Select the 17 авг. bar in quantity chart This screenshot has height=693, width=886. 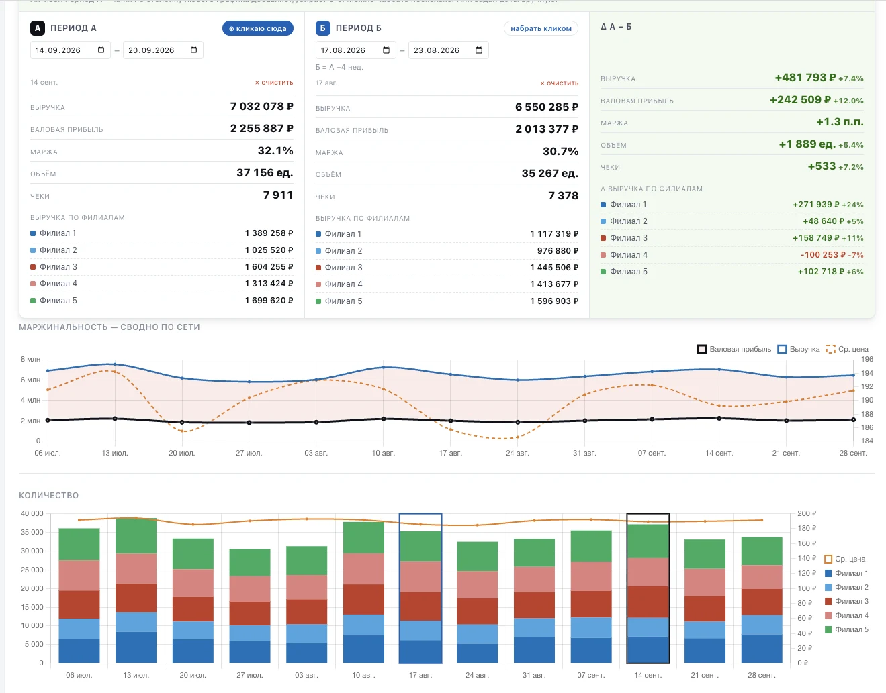(x=420, y=597)
